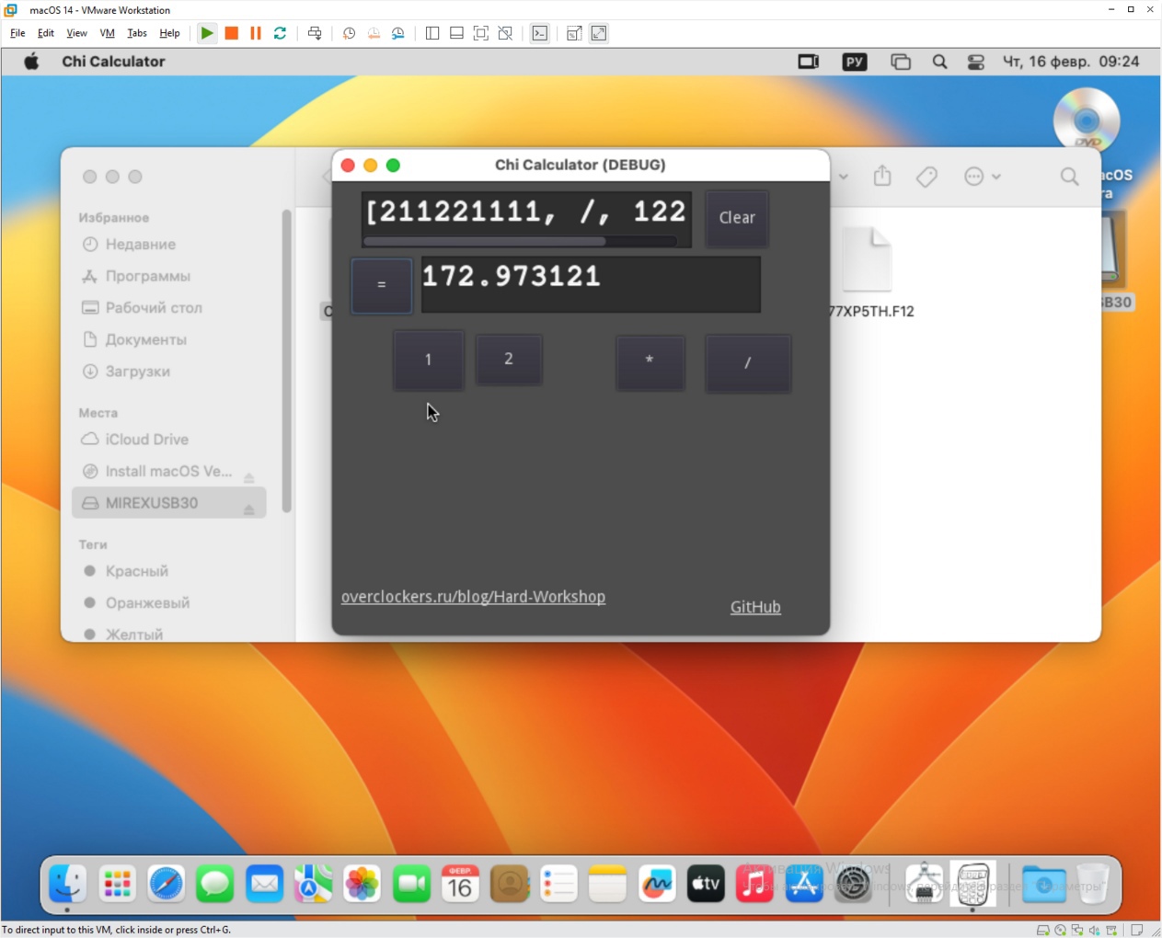Click Take Snapshot toolbar icon
Image resolution: width=1162 pixels, height=938 pixels.
click(x=349, y=33)
